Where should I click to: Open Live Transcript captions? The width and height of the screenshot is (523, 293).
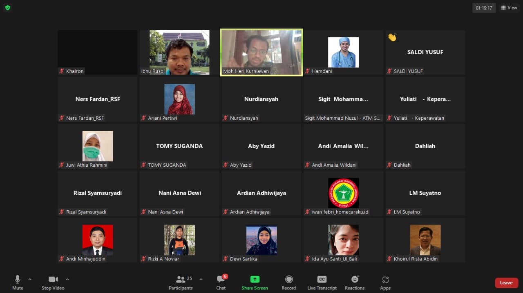click(x=322, y=283)
